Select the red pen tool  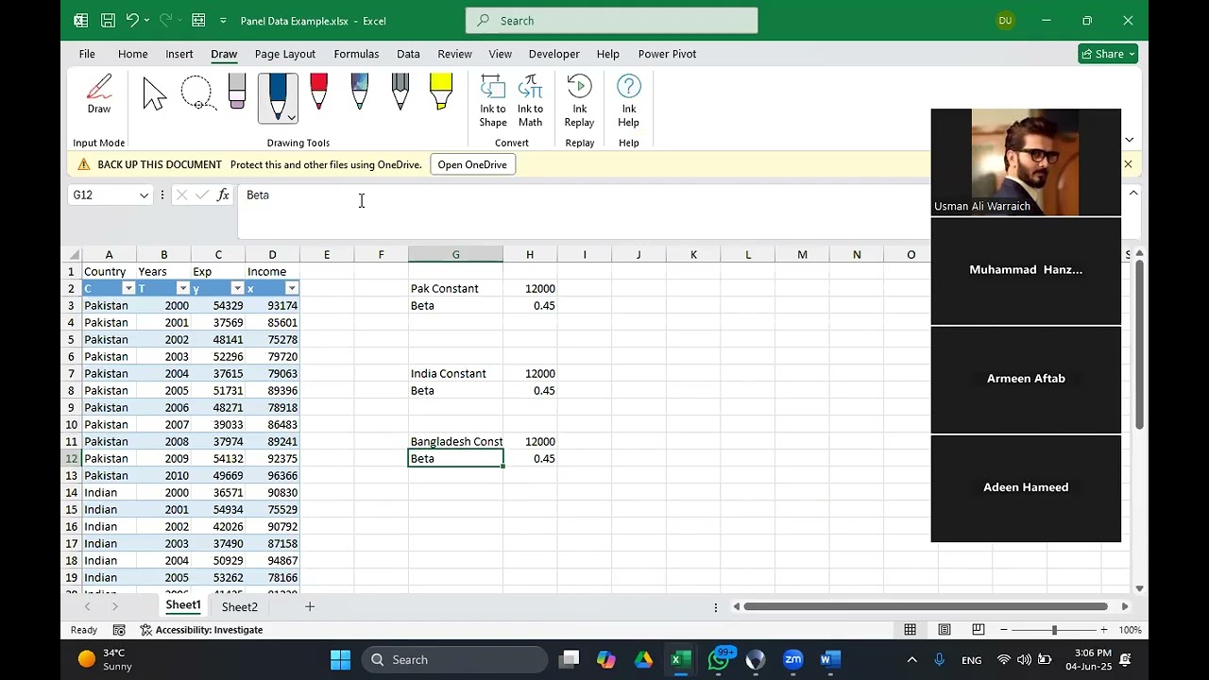(x=318, y=93)
